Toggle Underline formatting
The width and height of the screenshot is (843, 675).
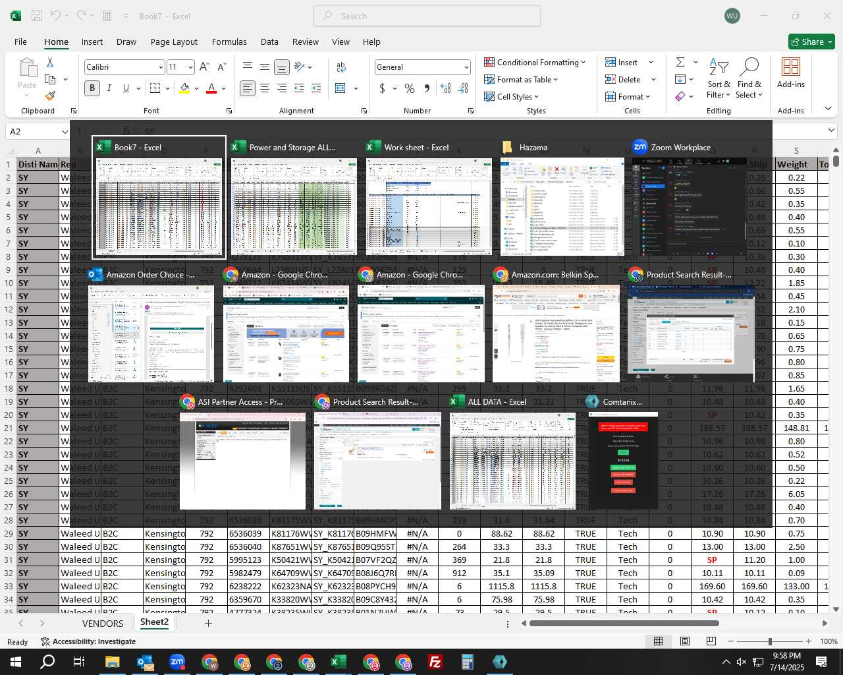(126, 88)
